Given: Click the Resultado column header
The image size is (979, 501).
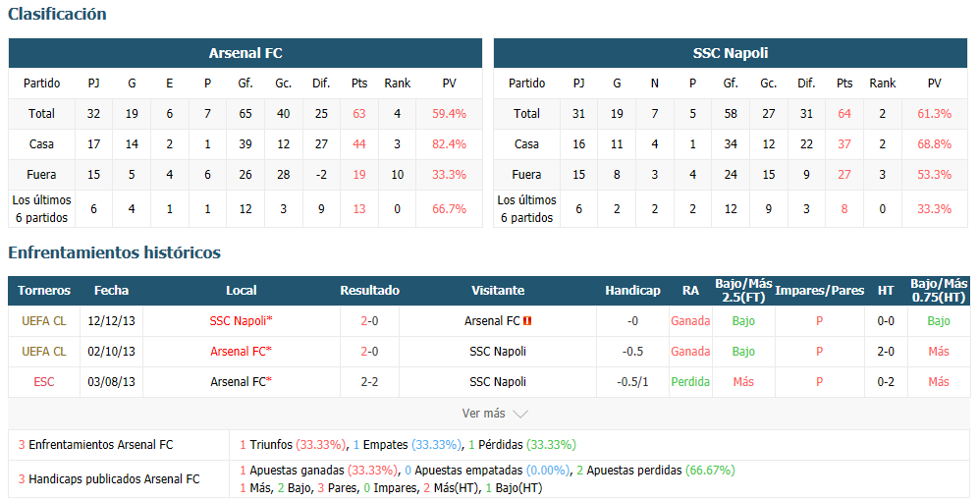Looking at the screenshot, I should click(369, 291).
